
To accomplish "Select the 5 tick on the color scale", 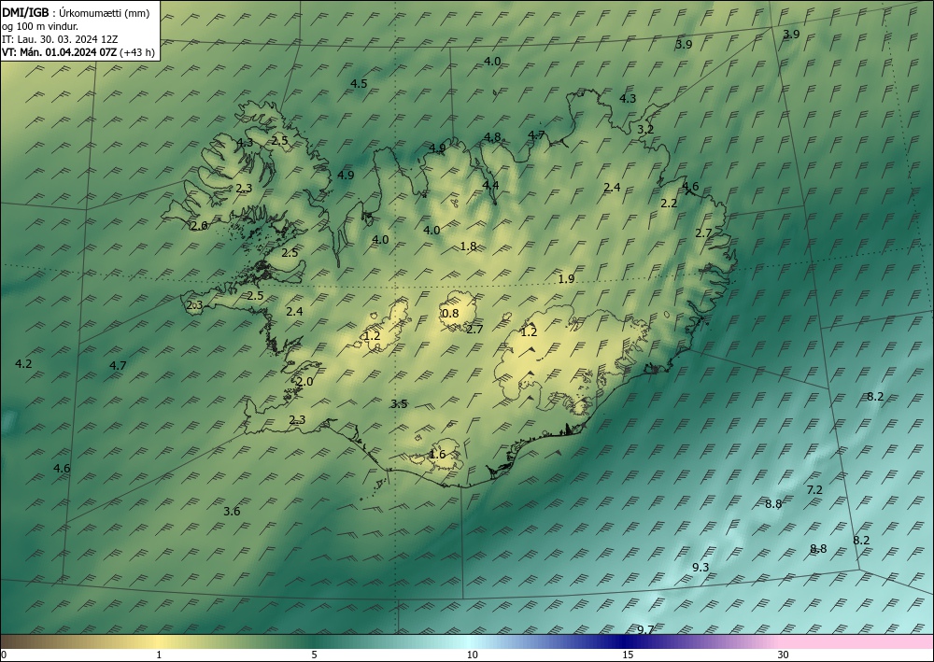I will [x=314, y=655].
